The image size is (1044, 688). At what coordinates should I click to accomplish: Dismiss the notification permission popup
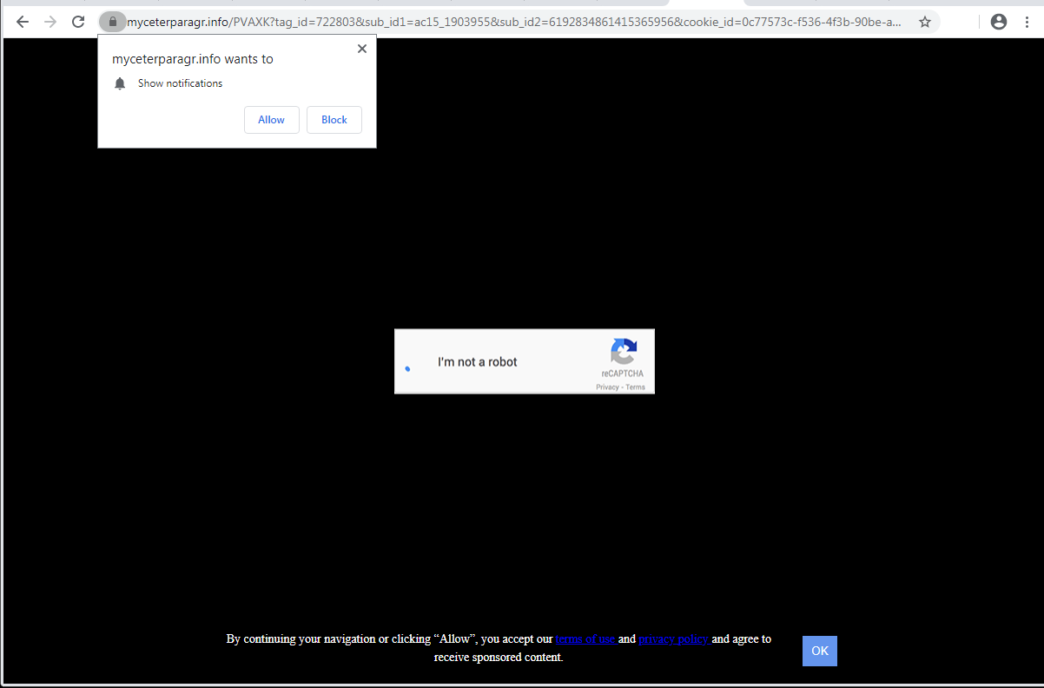[x=361, y=49]
